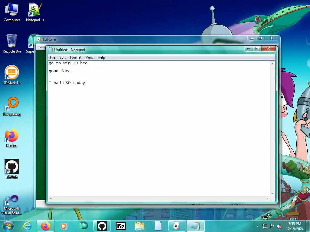Screen dimensions: 310x232
Task: Click the blank document taskbar icon
Action: (158, 226)
